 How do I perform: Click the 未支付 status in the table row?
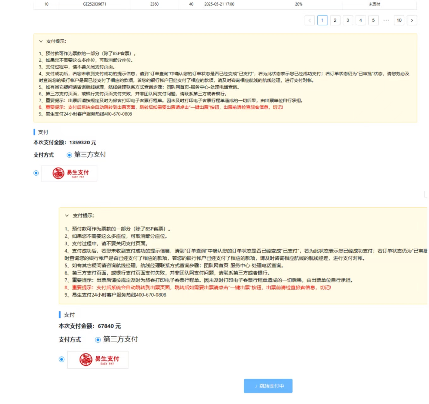374,4
